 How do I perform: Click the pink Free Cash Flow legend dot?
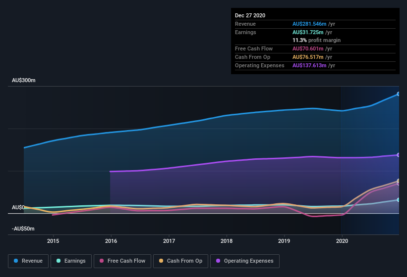[x=102, y=261]
